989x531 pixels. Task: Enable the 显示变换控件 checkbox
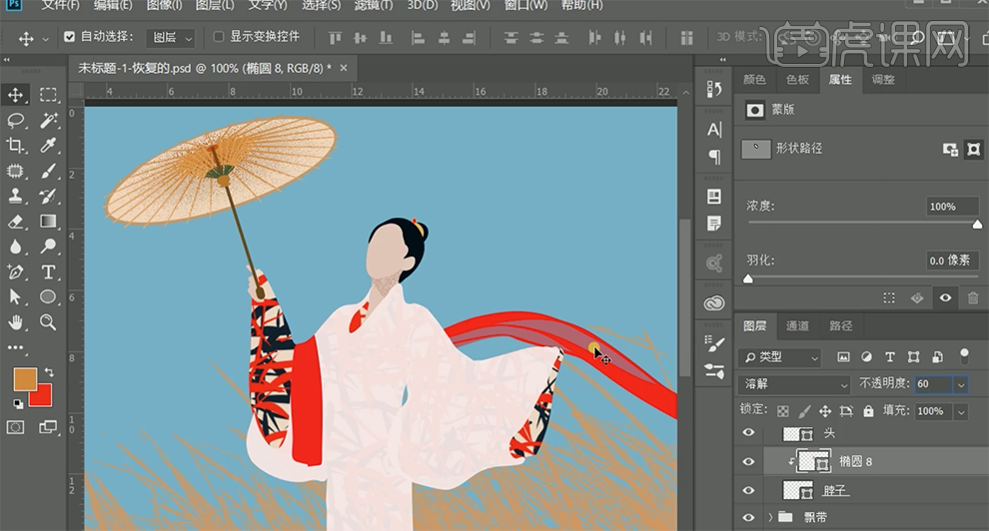click(219, 37)
